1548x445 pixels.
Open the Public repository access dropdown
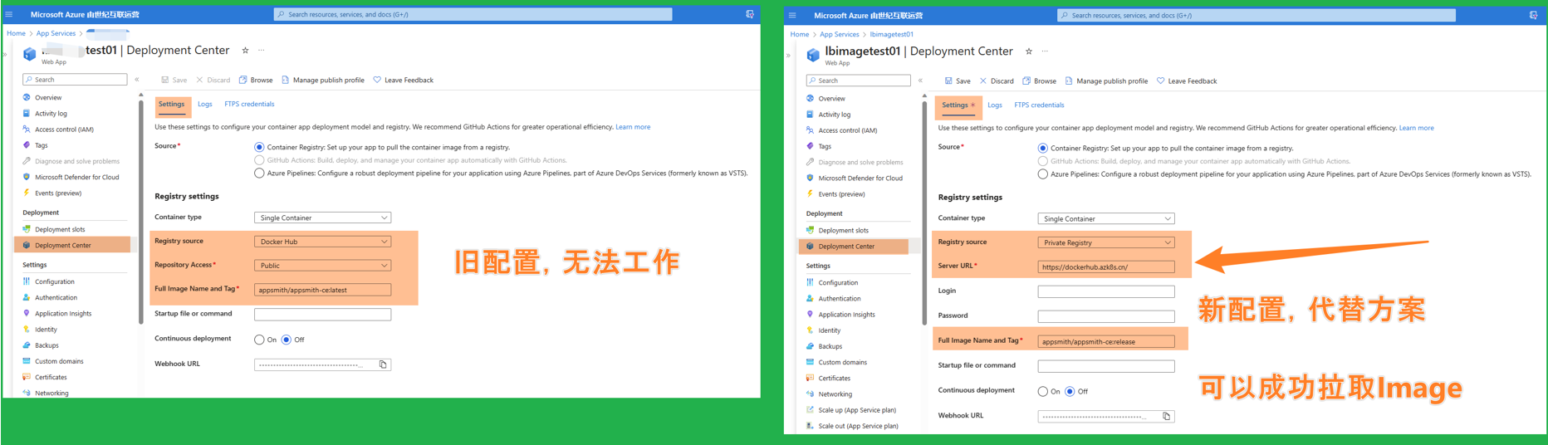322,266
